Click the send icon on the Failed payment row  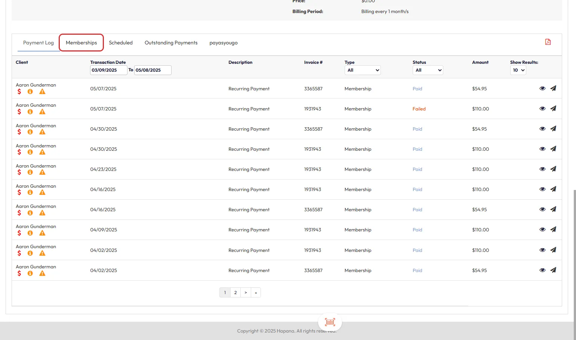[553, 109]
